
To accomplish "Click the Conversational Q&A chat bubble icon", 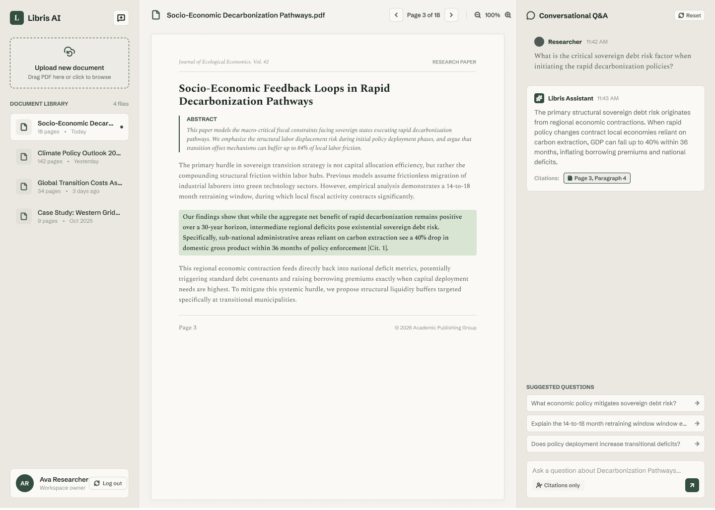I will pyautogui.click(x=531, y=15).
